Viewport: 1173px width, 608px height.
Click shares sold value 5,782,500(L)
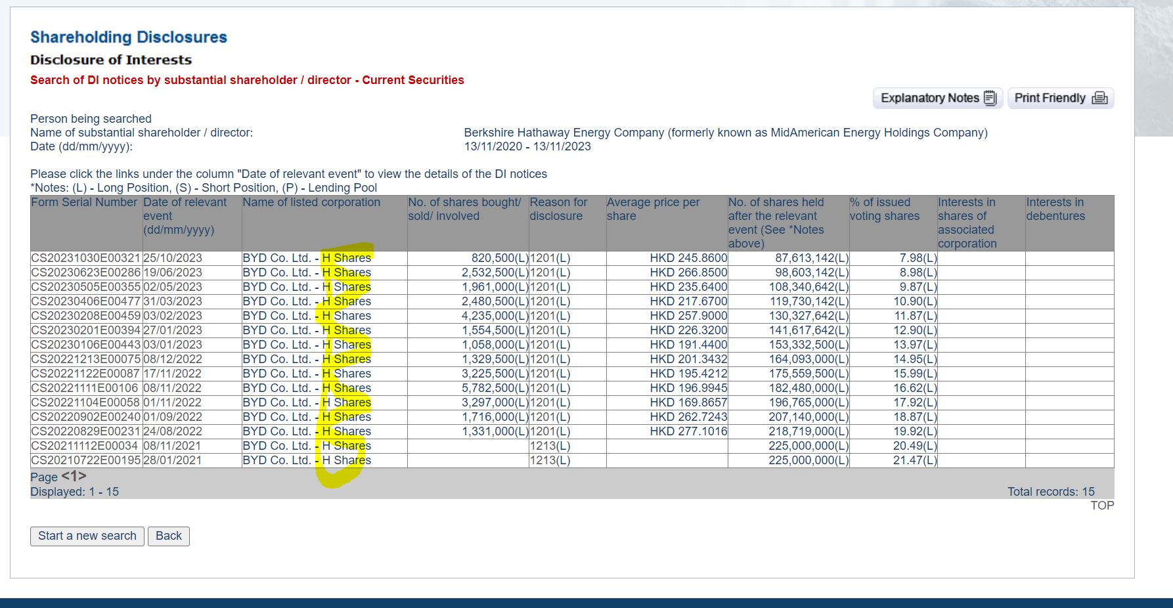(495, 388)
